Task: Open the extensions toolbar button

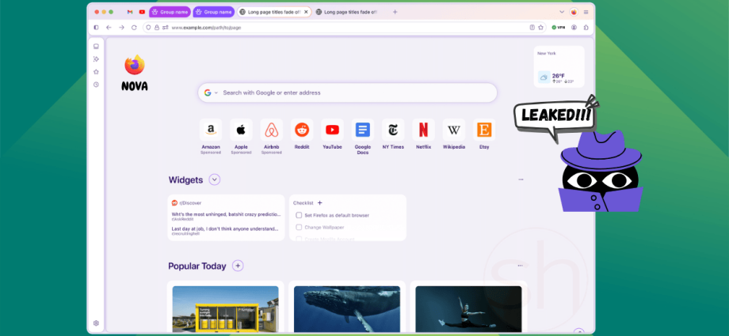Action: click(x=586, y=28)
